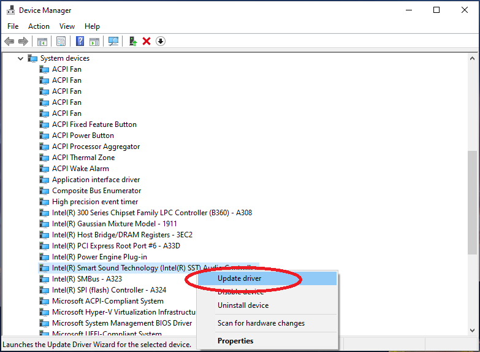Select Microsoft Hyper-V Virtualization Infrastructure item
This screenshot has width=480, height=352.
click(x=124, y=312)
